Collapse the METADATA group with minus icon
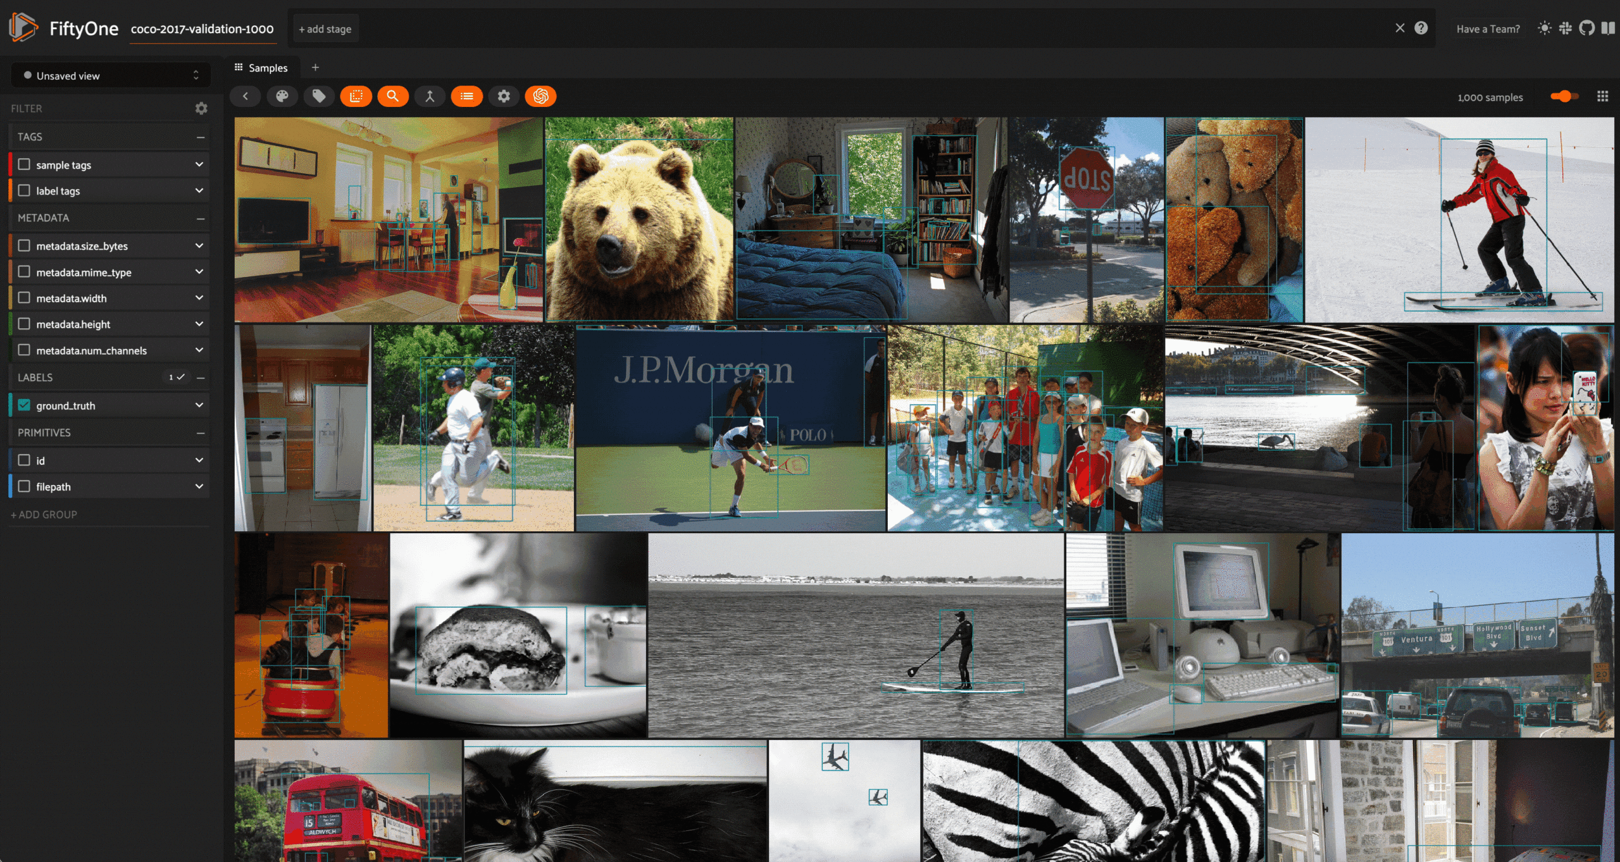1620x862 pixels. (x=201, y=218)
